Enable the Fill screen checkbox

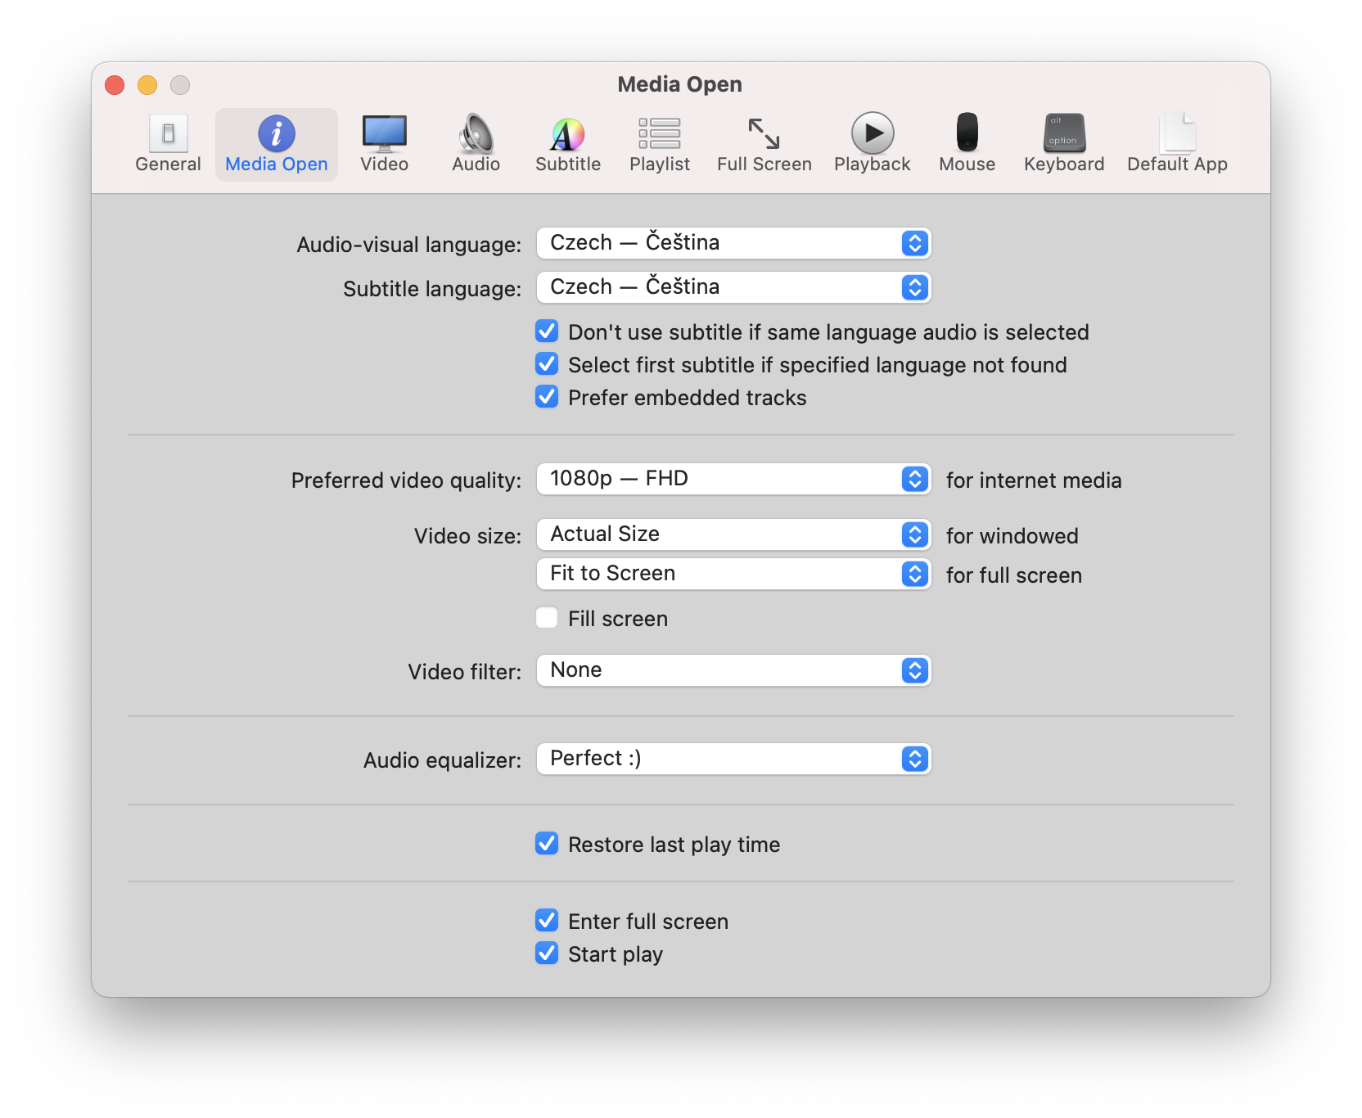(547, 618)
